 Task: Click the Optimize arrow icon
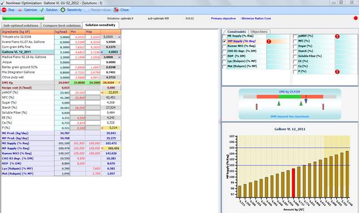(20, 10)
